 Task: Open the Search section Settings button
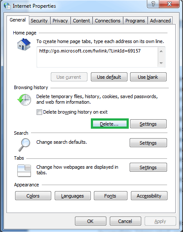(148, 143)
